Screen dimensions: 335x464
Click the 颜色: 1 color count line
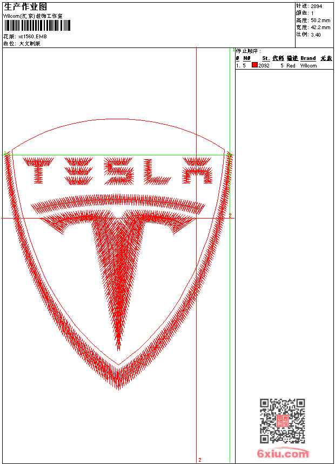pos(305,13)
